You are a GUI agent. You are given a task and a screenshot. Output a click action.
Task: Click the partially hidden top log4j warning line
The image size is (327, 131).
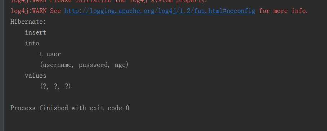(109, 1)
